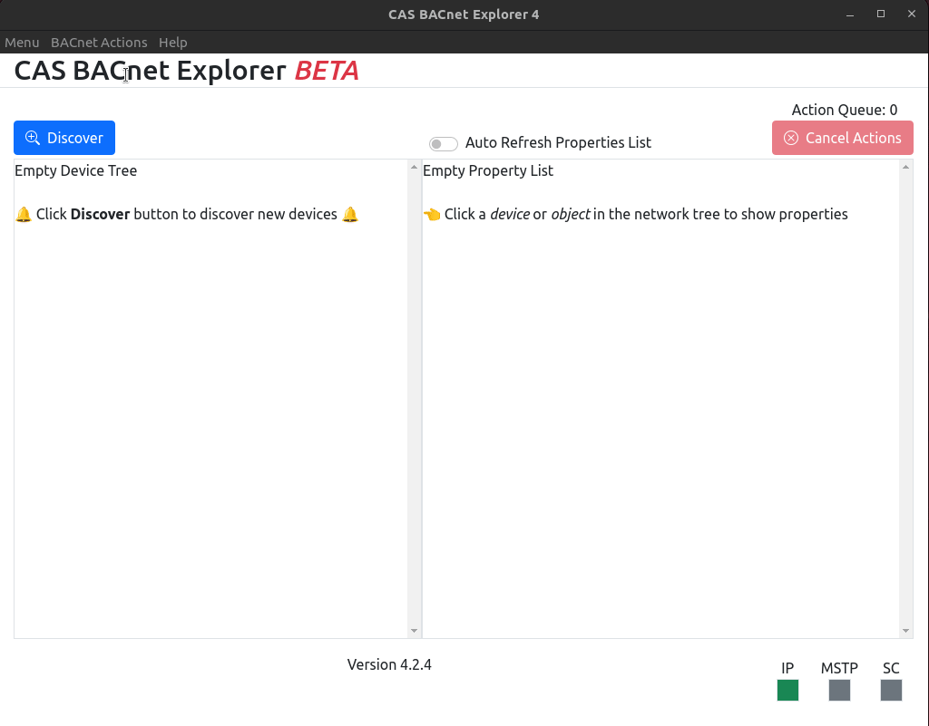Screen dimensions: 929x726
Task: Open the BACnet Actions menu
Action: click(x=99, y=43)
